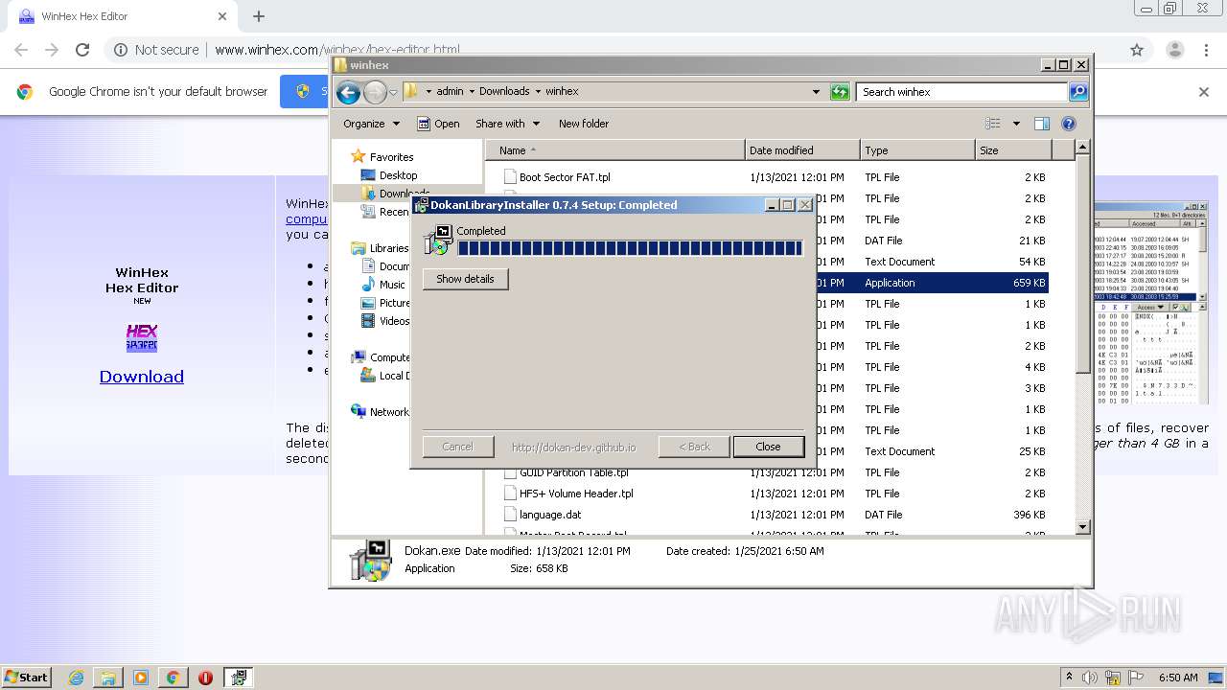Viewport: 1227px width, 690px height.
Task: Open address bar history dropdown in Explorer
Action: coord(816,92)
